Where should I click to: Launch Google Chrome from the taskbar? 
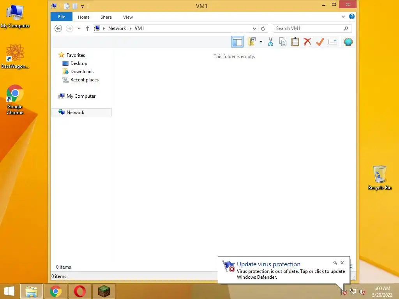[x=56, y=291]
